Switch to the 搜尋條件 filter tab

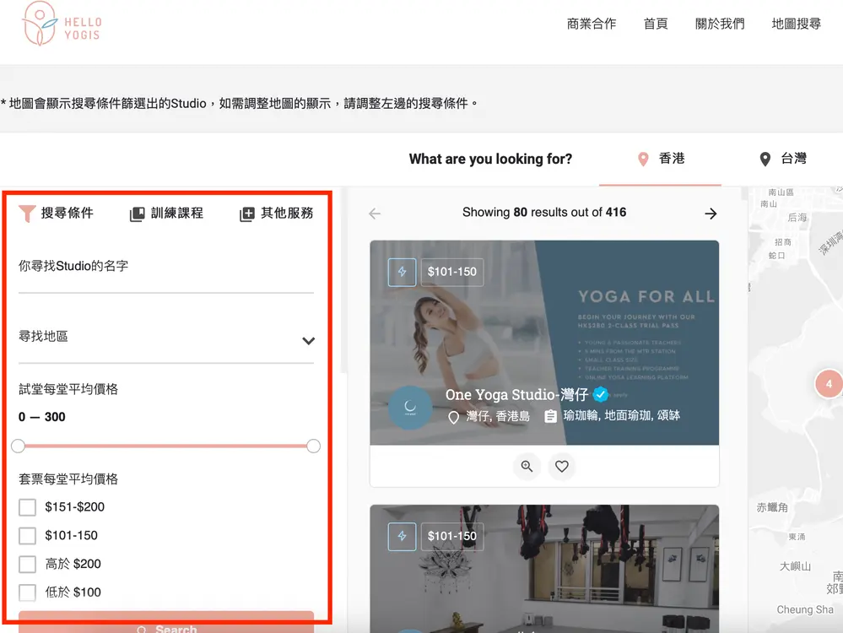56,213
